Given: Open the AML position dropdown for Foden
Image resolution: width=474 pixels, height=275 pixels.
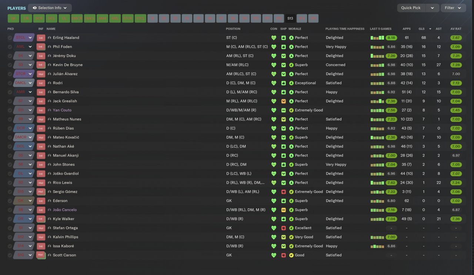Looking at the screenshot, I should pyautogui.click(x=30, y=47).
